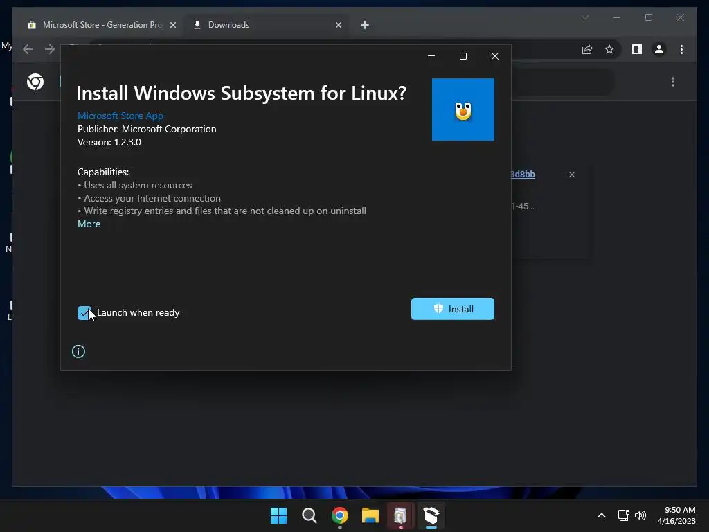This screenshot has width=709, height=532.
Task: Open File Explorer from the taskbar
Action: (x=370, y=515)
